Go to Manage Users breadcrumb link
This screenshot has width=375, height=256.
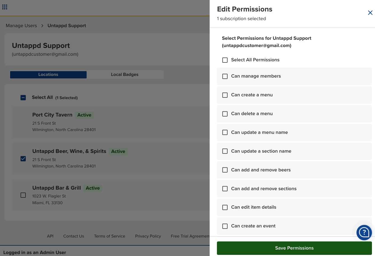(x=21, y=26)
